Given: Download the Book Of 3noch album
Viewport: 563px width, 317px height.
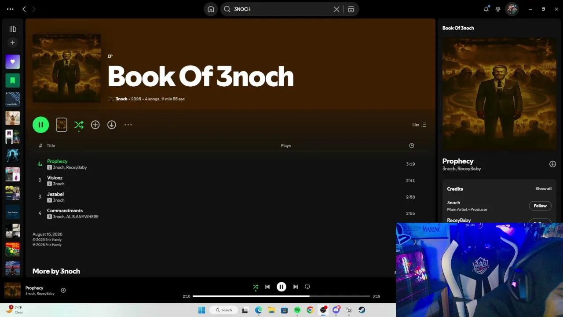Looking at the screenshot, I should coord(112,125).
